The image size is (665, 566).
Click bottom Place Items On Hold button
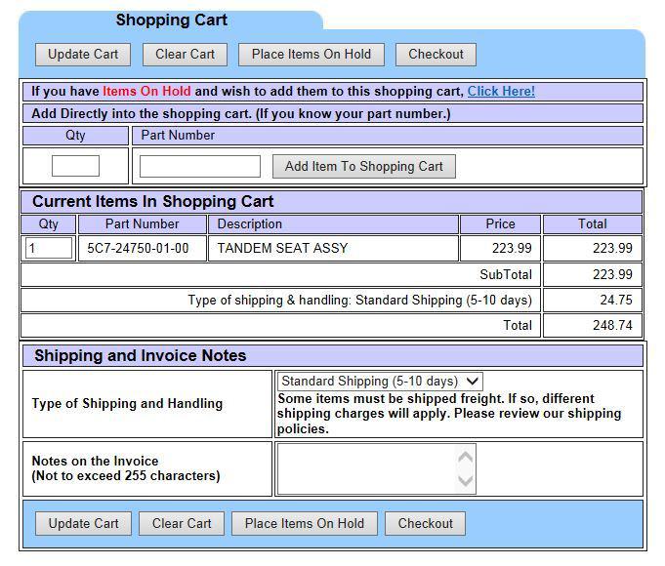click(x=304, y=524)
